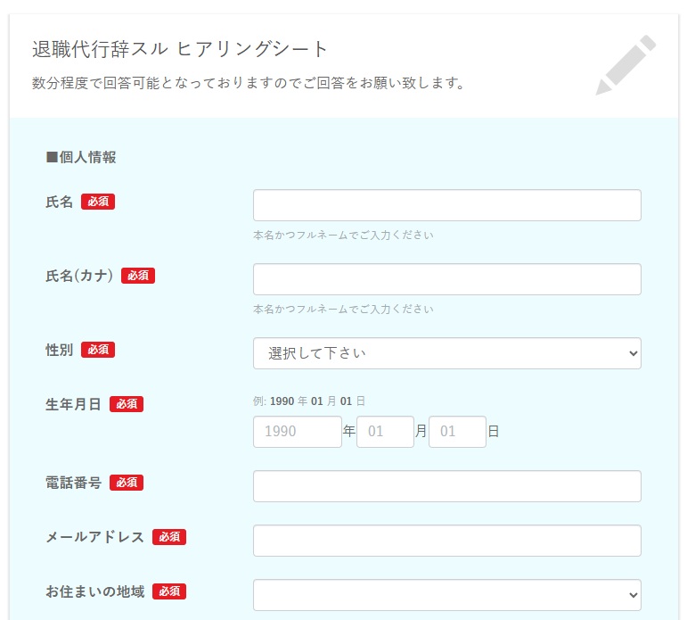
Task: Click the ■個人情報 section header
Action: coord(81,158)
